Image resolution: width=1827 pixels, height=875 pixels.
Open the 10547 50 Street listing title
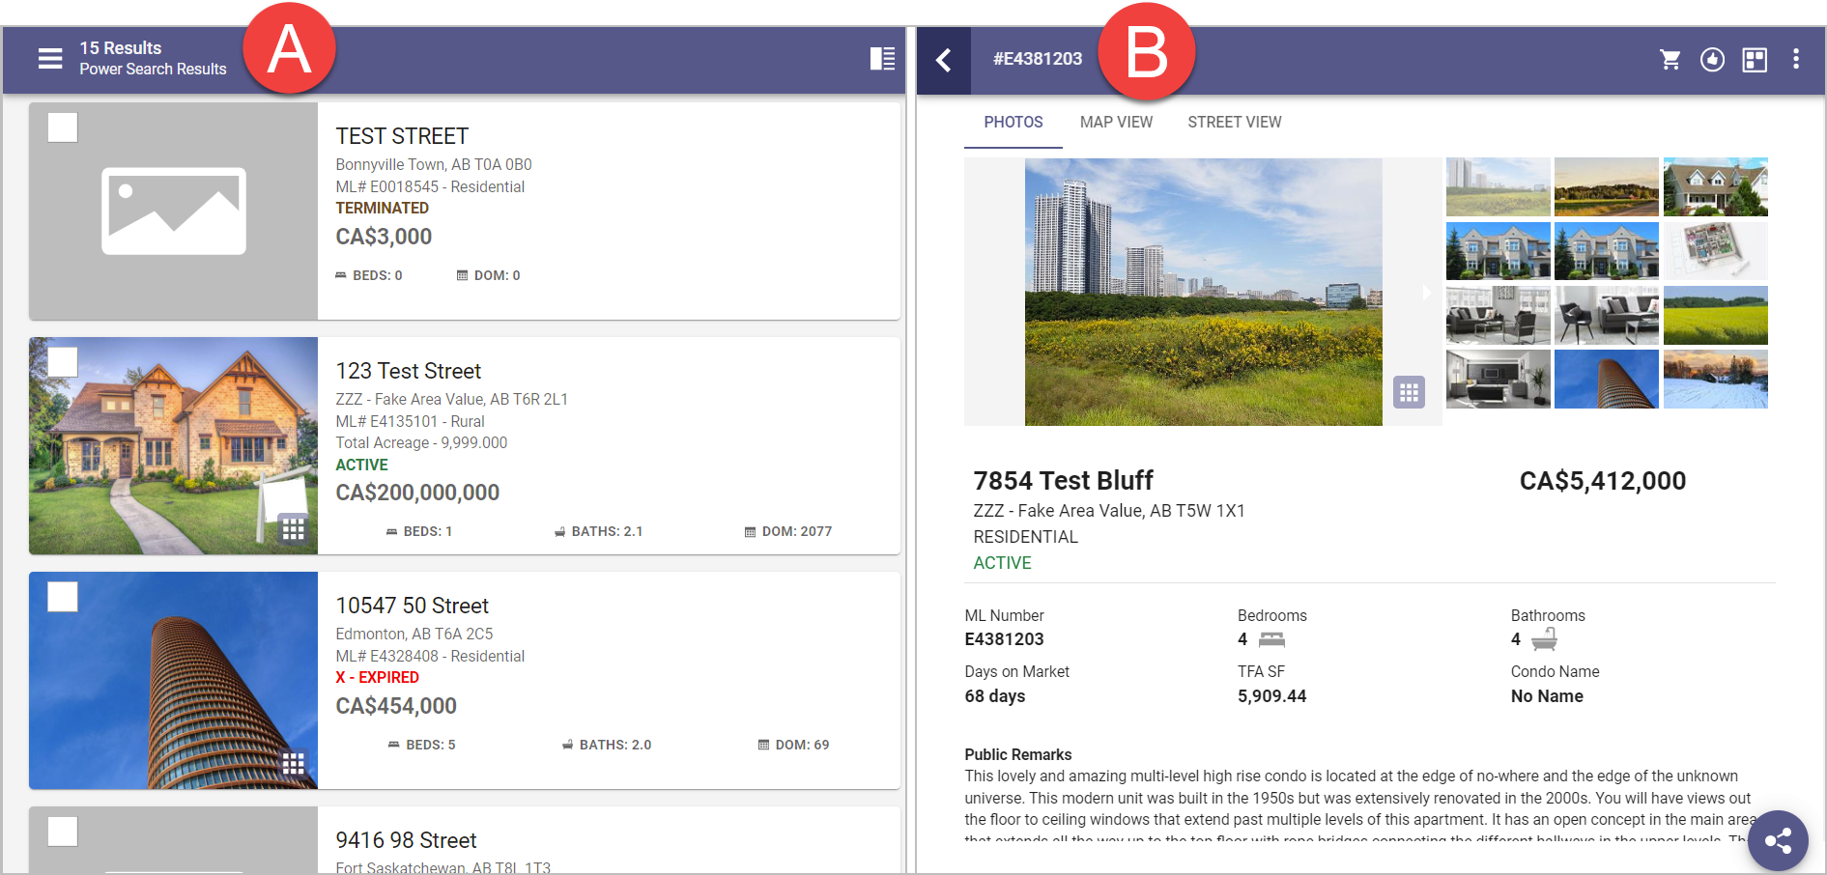(x=413, y=606)
